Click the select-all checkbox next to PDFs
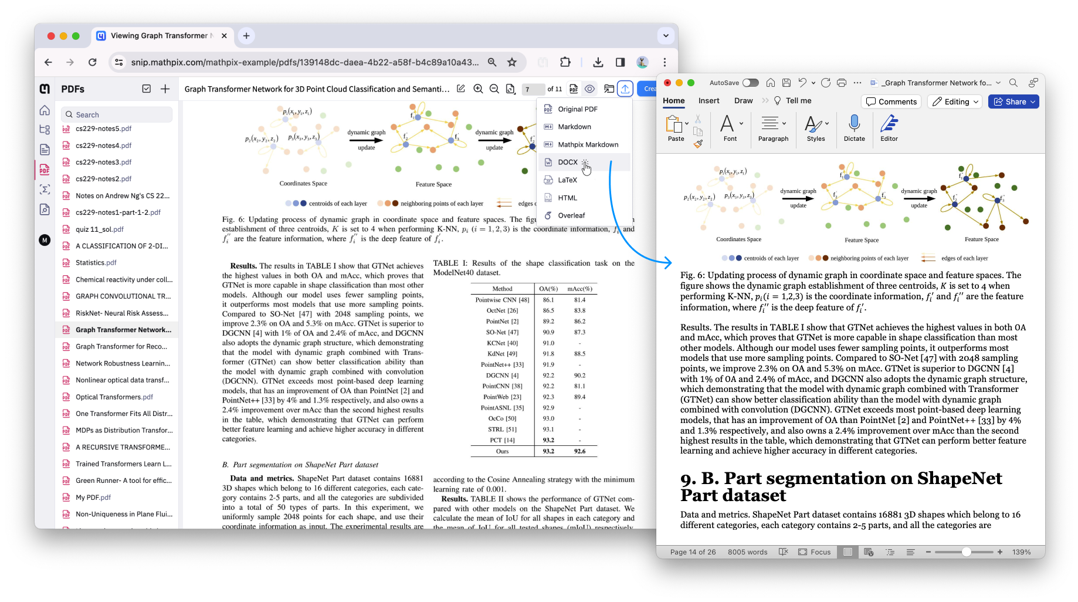The height and width of the screenshot is (602, 1078). click(146, 89)
